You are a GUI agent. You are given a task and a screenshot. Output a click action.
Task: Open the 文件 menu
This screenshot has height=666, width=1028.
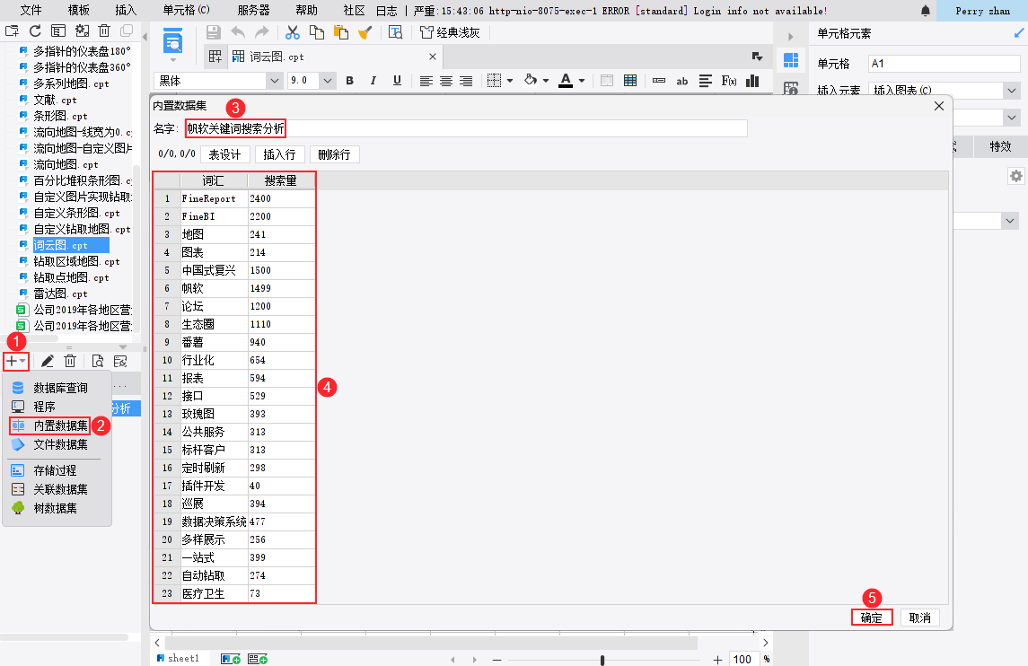tap(31, 11)
